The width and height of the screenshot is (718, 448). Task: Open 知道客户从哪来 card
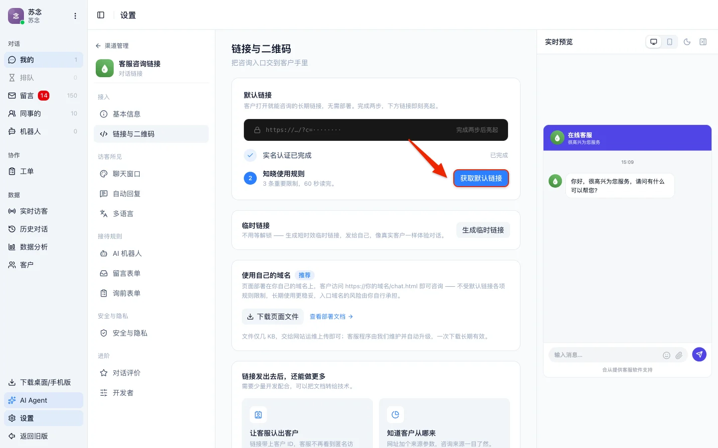(444, 423)
